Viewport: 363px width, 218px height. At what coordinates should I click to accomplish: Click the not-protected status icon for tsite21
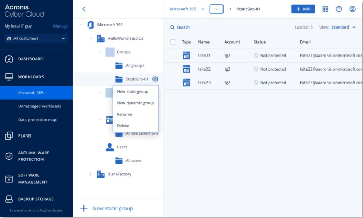(x=256, y=56)
